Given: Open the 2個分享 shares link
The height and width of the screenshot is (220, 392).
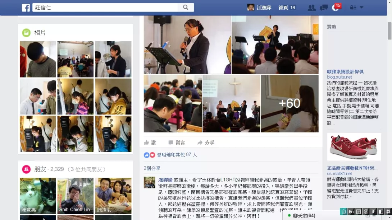Looking at the screenshot, I should [x=152, y=168].
